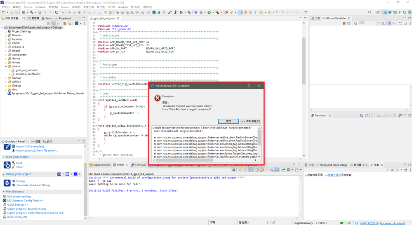
Task: Collapse all in project explorer toolbar
Action: click(48, 23)
